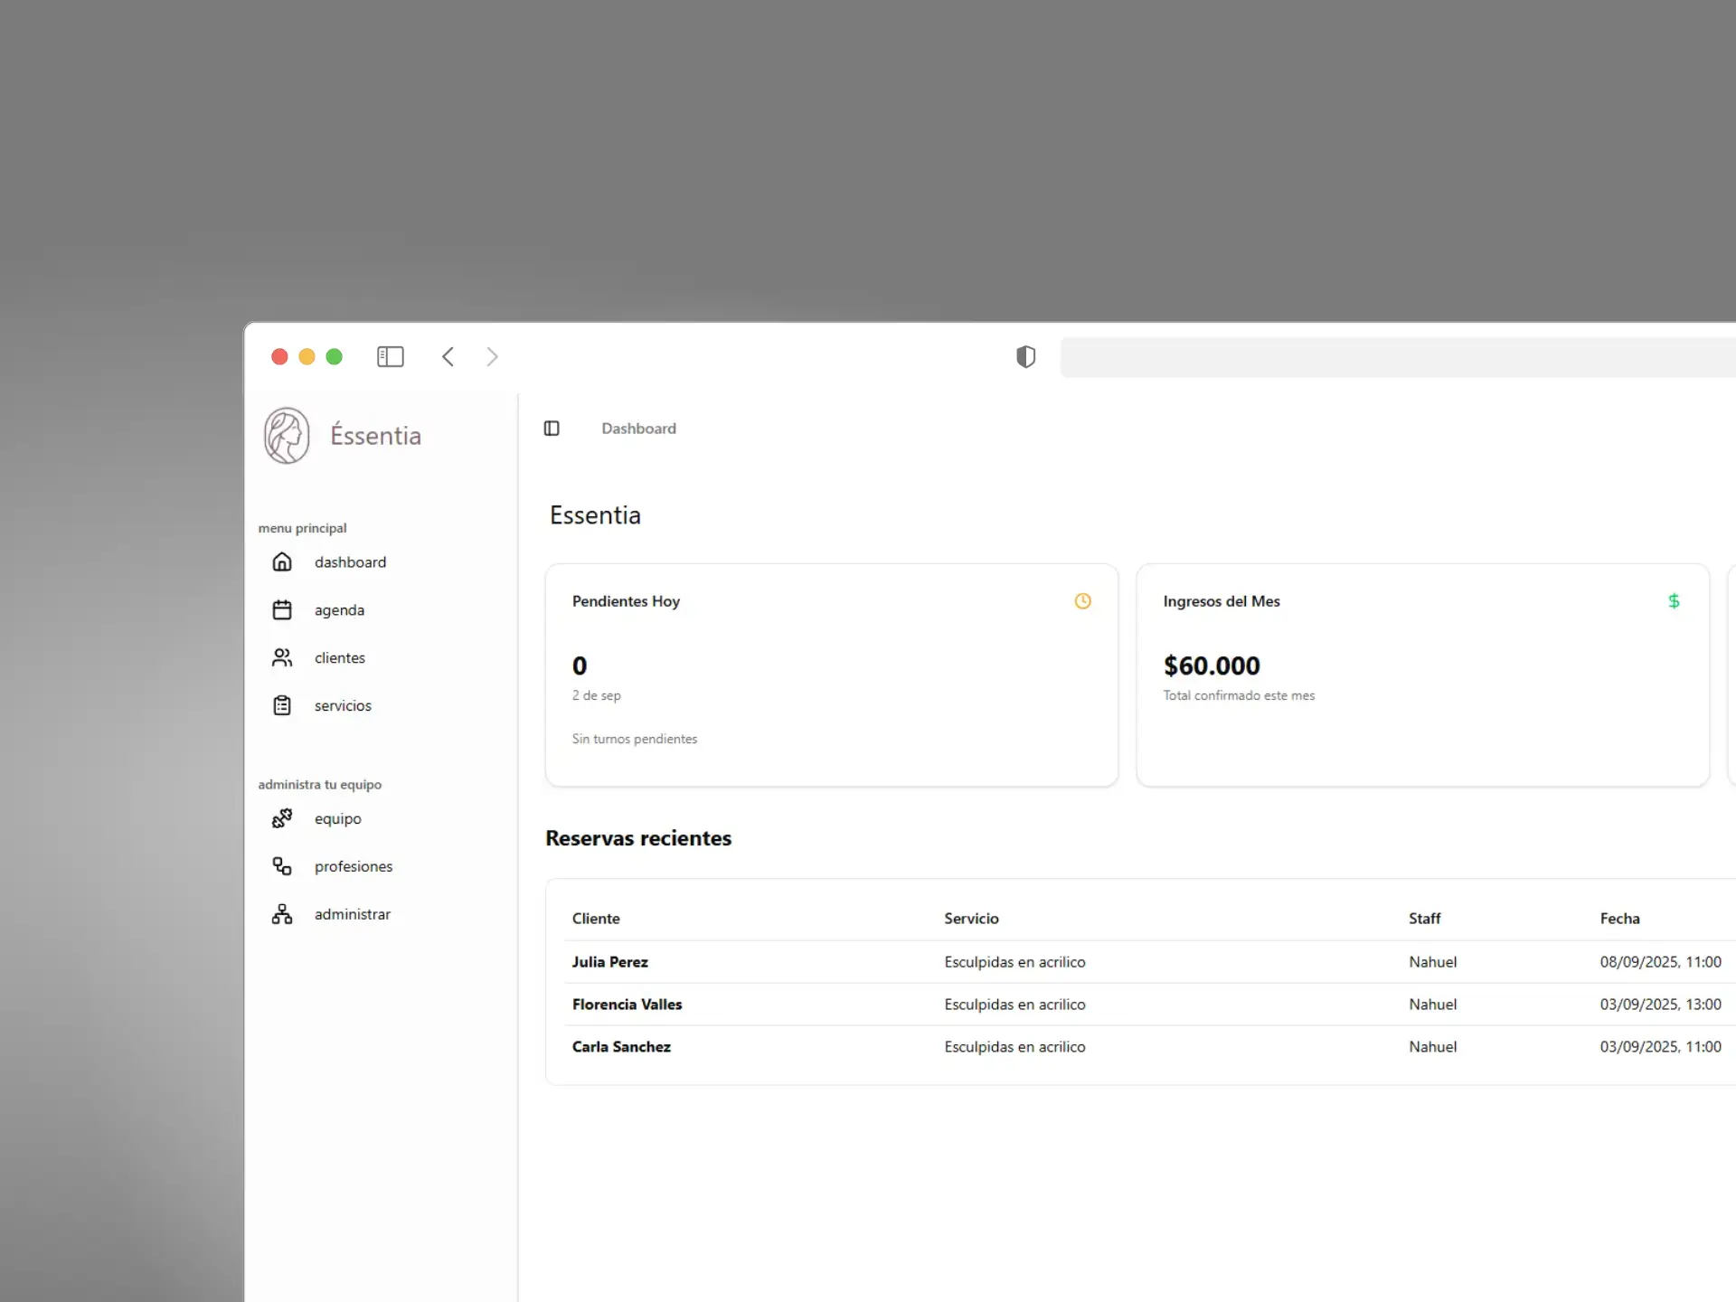Viewport: 1736px width, 1302px height.
Task: Click the Reservas recientes heading
Action: [x=638, y=838]
